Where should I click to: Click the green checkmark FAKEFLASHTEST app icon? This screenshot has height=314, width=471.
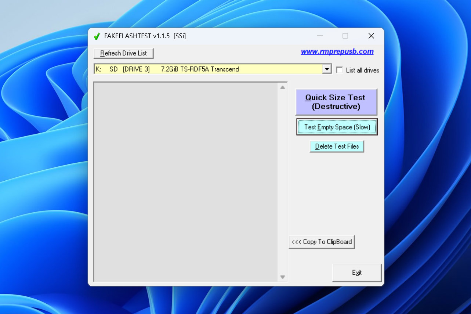click(97, 36)
